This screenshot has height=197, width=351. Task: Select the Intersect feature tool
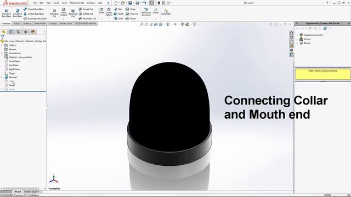[x=132, y=14]
